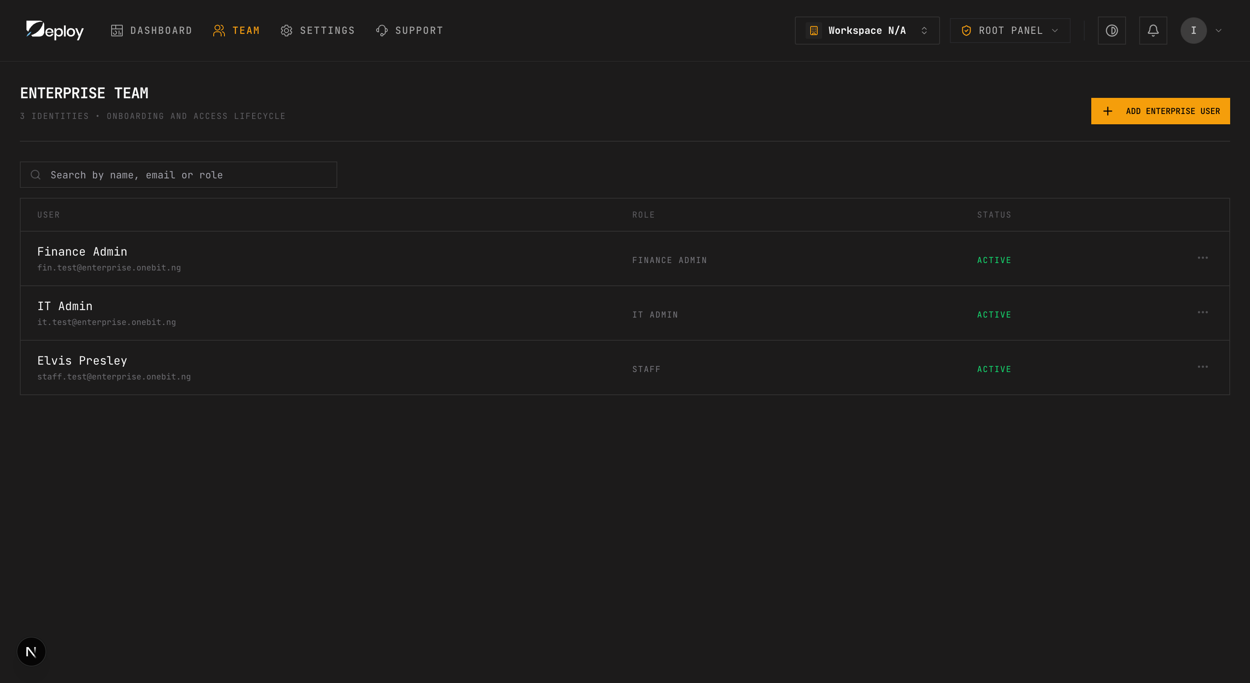Click the search magnifier icon
The width and height of the screenshot is (1250, 683).
[x=36, y=175]
